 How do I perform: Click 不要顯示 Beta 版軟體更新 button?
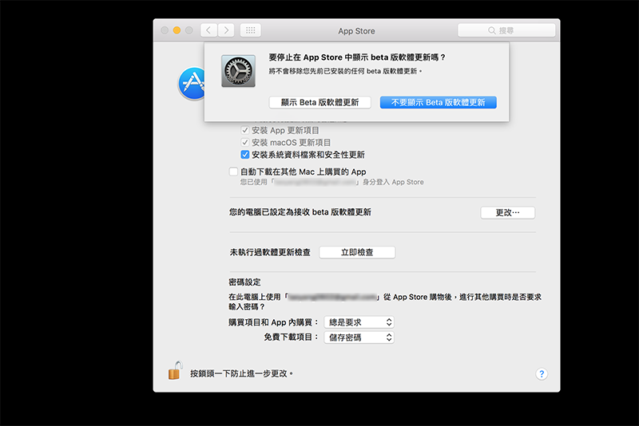click(x=438, y=103)
